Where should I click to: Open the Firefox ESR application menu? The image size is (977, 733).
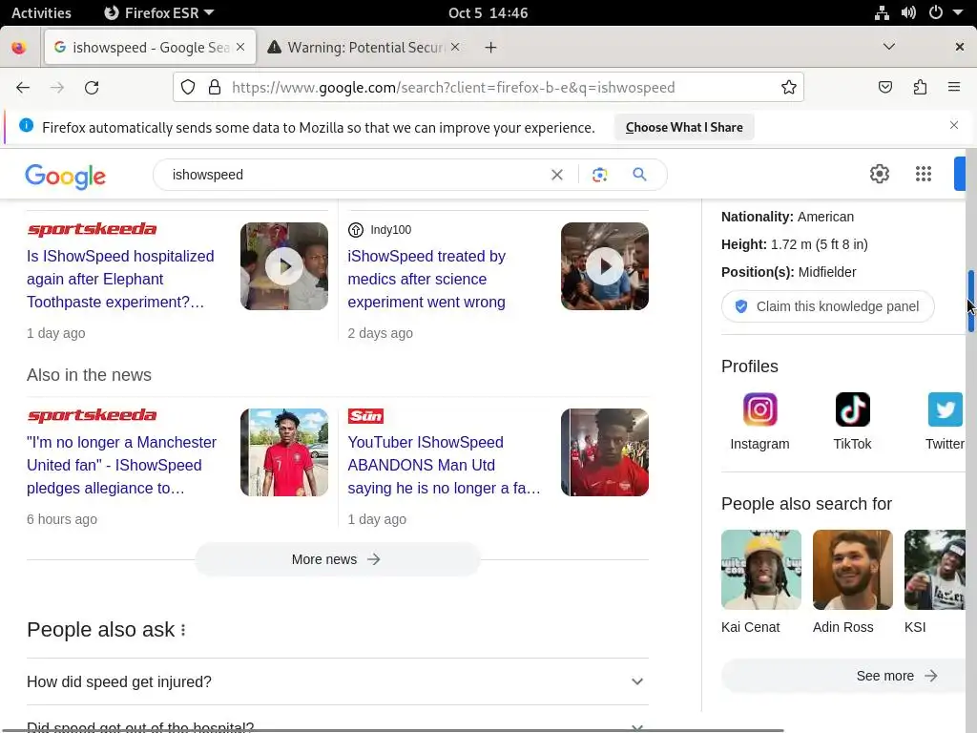[159, 12]
